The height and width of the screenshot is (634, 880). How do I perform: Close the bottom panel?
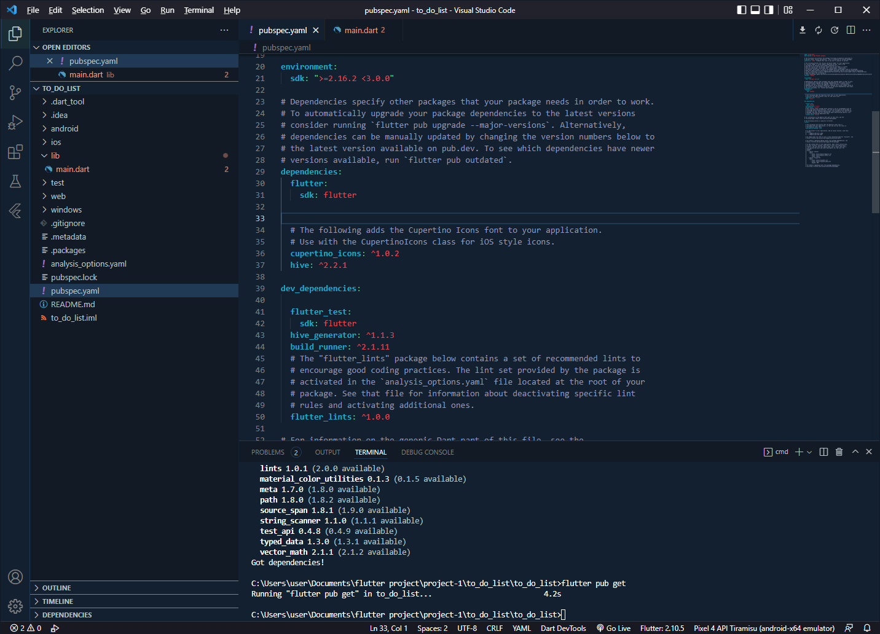click(869, 452)
